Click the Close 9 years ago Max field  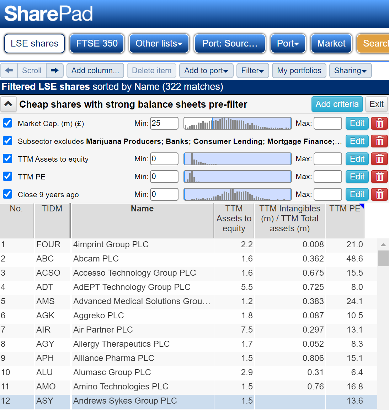click(328, 194)
